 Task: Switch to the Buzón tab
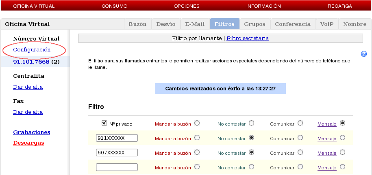[x=137, y=24]
